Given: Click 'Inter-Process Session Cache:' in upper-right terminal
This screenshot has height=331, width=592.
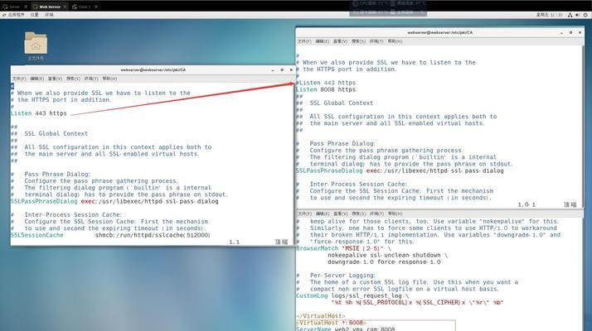Looking at the screenshot, I should pyautogui.click(x=358, y=185).
